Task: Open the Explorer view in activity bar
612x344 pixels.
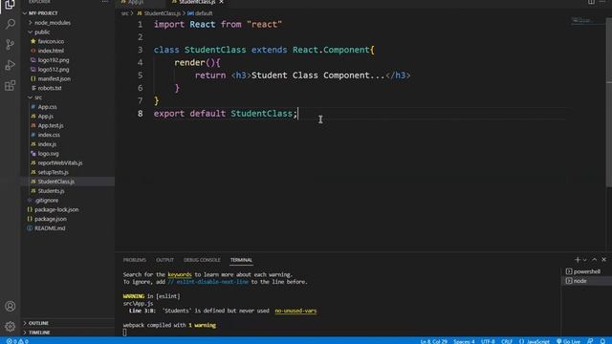Action: [x=11, y=5]
